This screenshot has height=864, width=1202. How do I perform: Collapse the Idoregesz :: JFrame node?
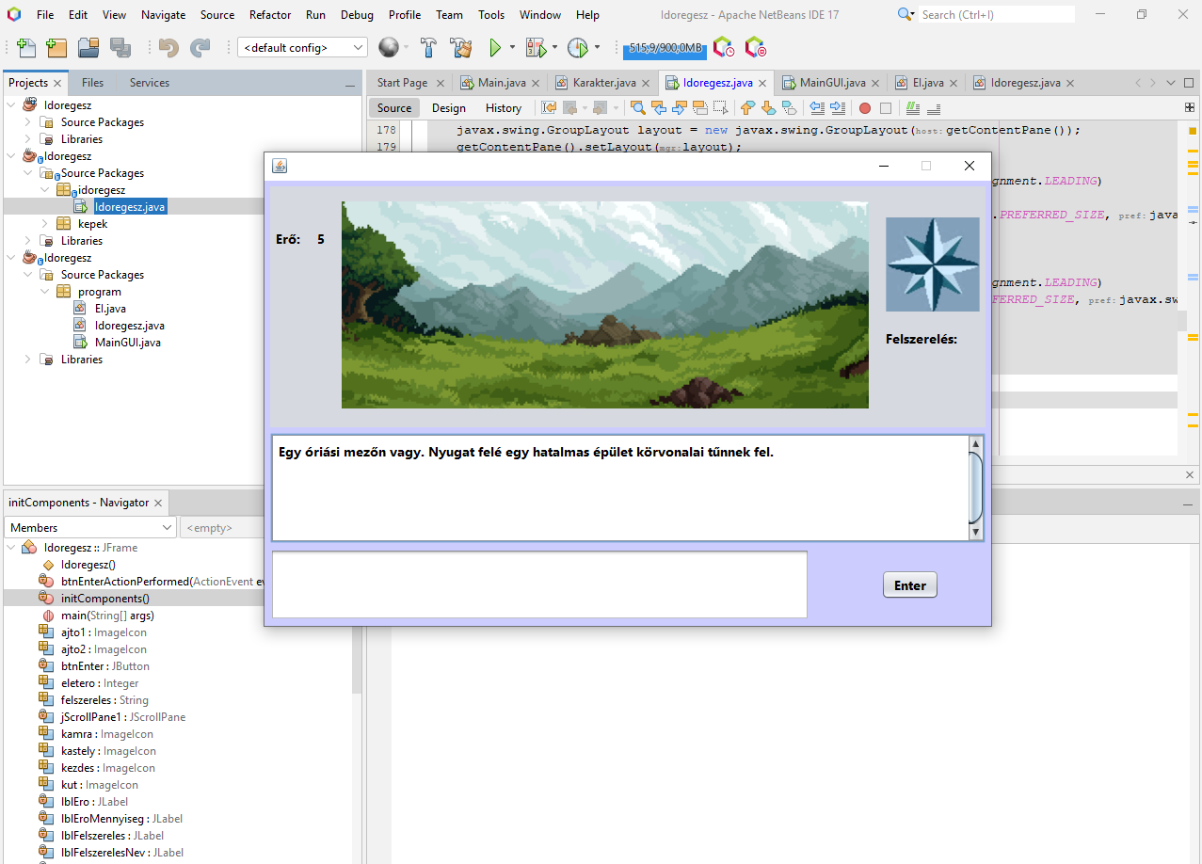point(11,548)
